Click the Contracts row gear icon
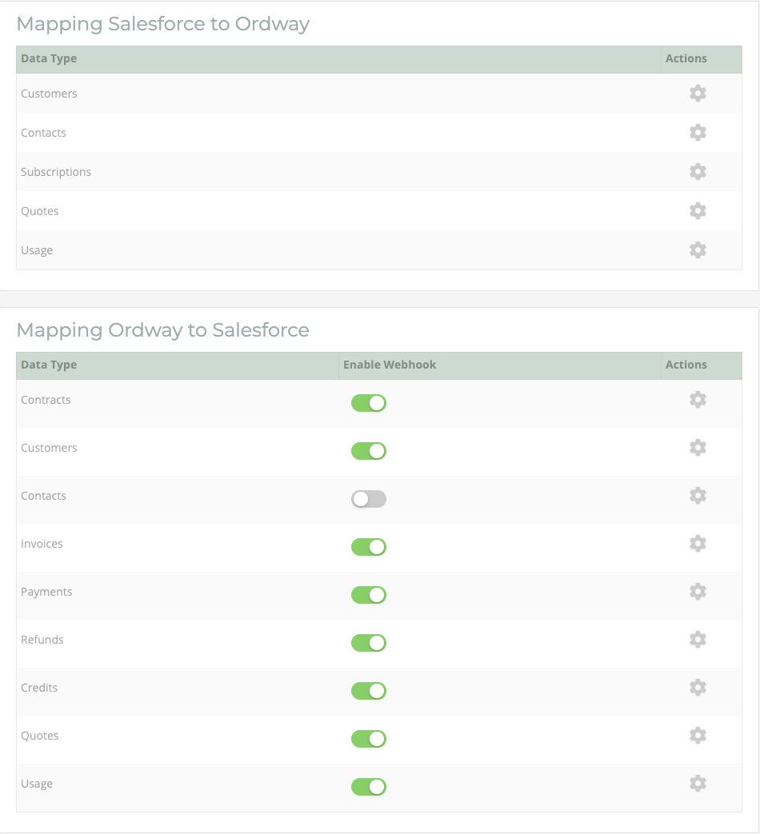This screenshot has height=834, width=760. (698, 400)
